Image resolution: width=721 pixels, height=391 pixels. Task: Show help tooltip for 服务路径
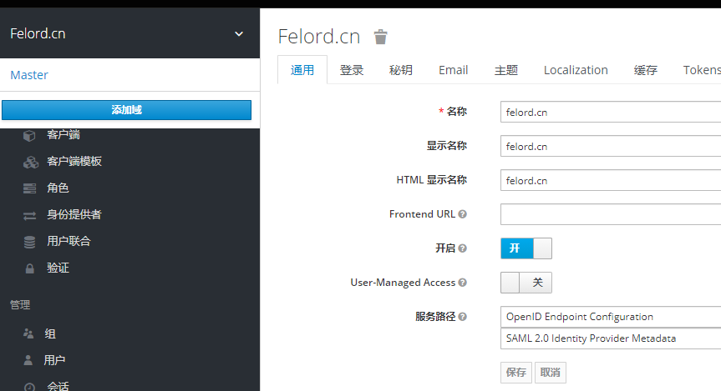[463, 317]
